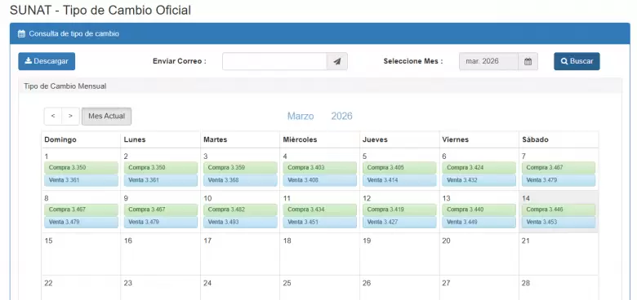Click Compra 3.446 on day 14
637x300 pixels.
point(559,210)
